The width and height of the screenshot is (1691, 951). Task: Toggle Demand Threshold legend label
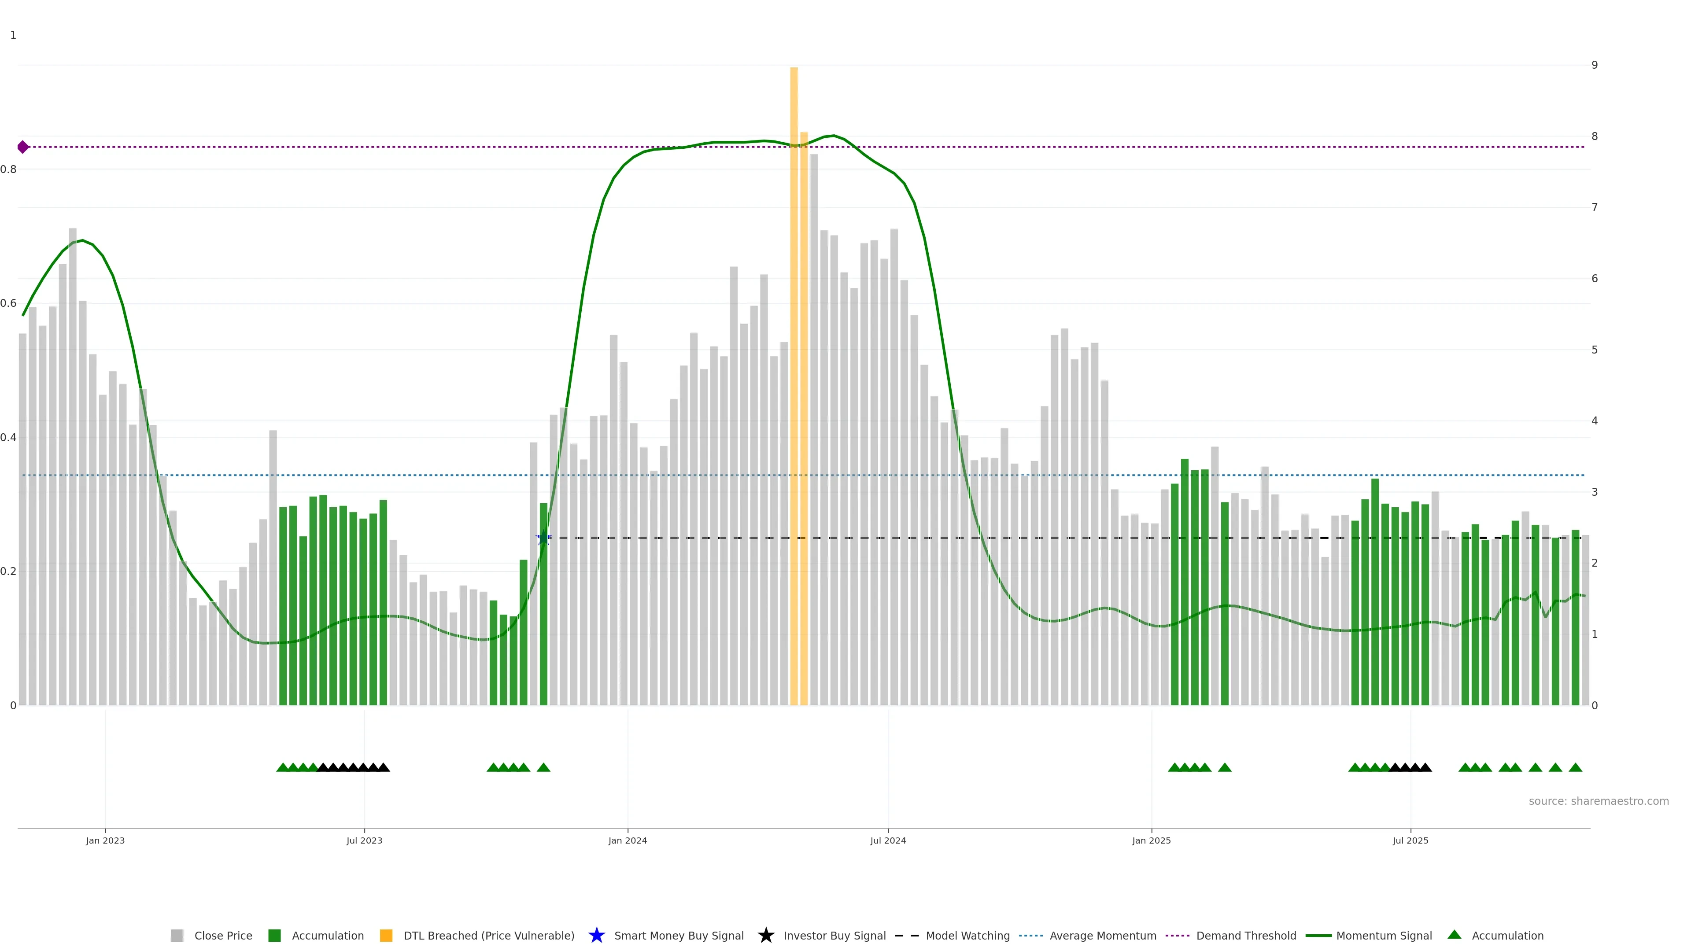click(1246, 935)
